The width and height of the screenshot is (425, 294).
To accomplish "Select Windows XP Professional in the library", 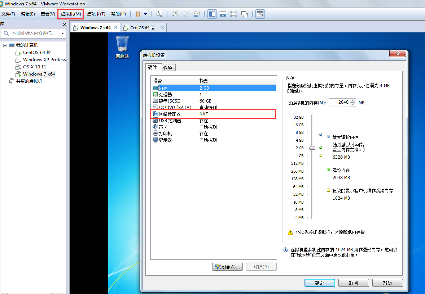I will tap(41, 59).
